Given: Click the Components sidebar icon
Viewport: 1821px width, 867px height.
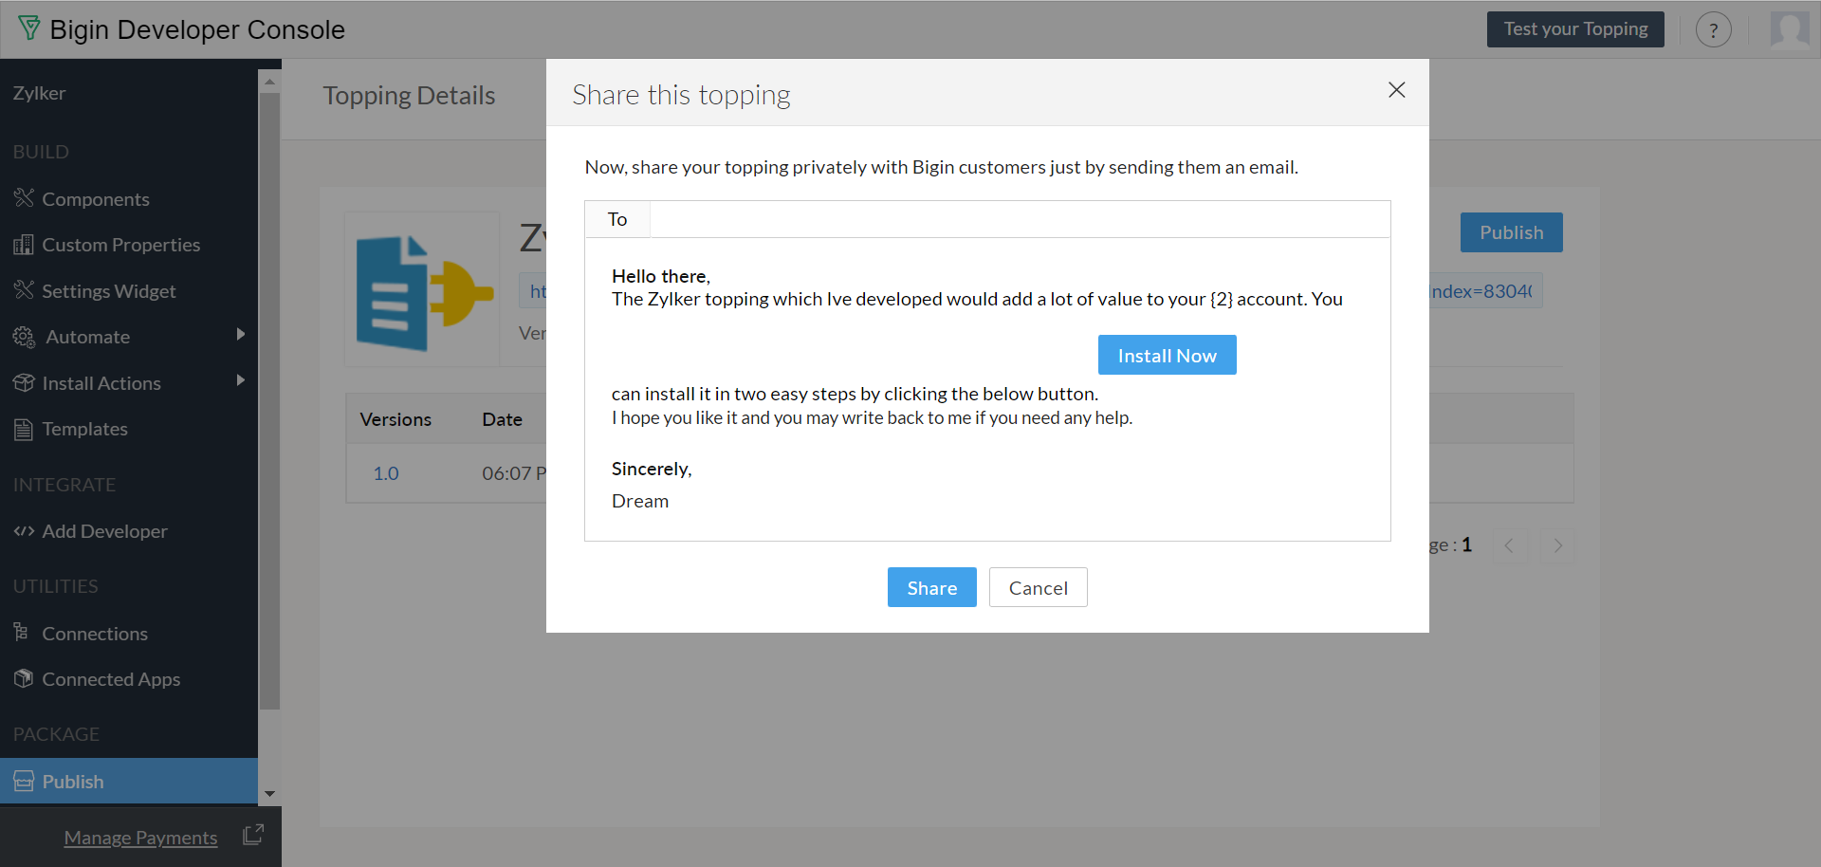Looking at the screenshot, I should pyautogui.click(x=24, y=198).
